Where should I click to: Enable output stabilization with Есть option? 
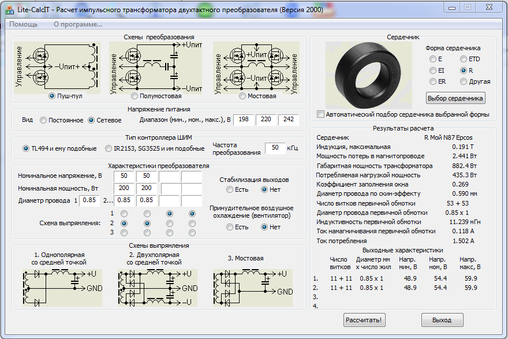[x=230, y=189]
